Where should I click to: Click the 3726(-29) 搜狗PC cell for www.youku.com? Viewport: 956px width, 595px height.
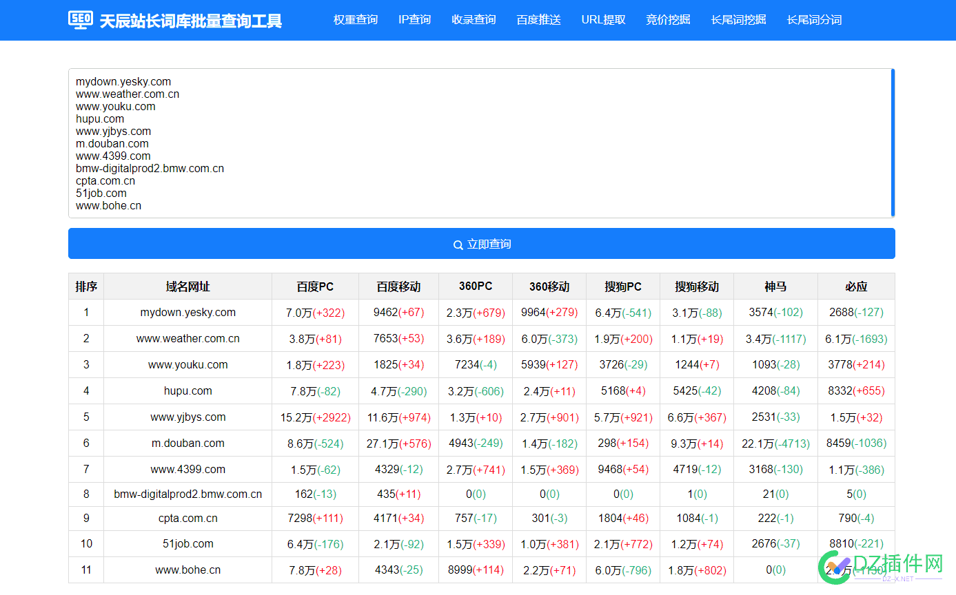(x=623, y=365)
